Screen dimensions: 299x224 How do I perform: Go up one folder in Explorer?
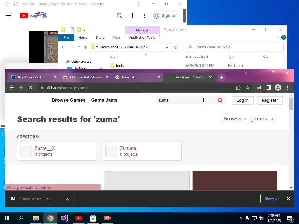click(85, 47)
